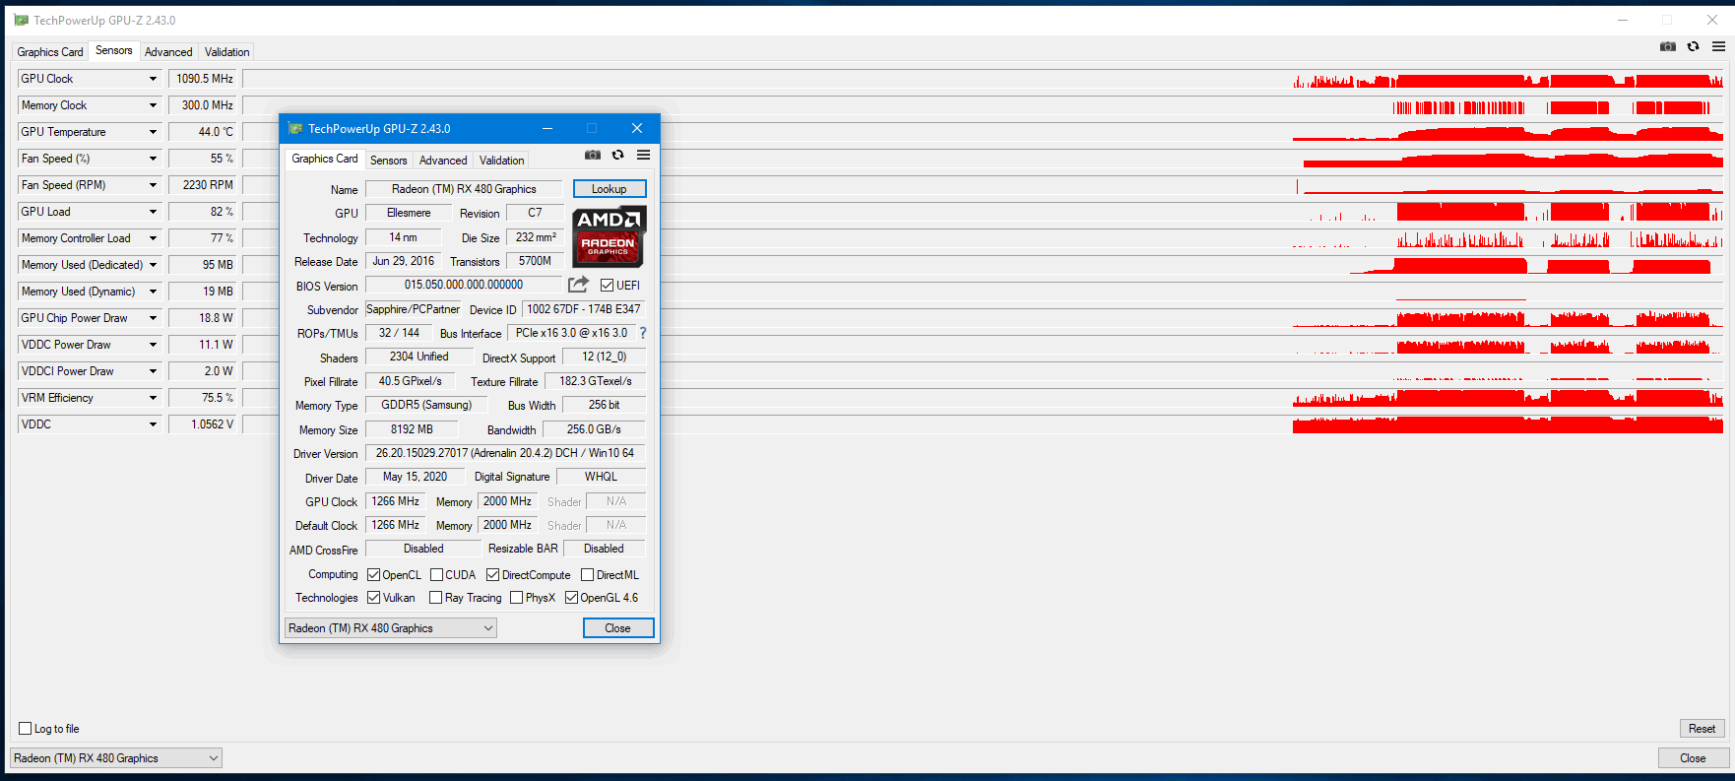Open hamburger menu in front GPU-Z dialog
The width and height of the screenshot is (1735, 781).
tap(643, 155)
